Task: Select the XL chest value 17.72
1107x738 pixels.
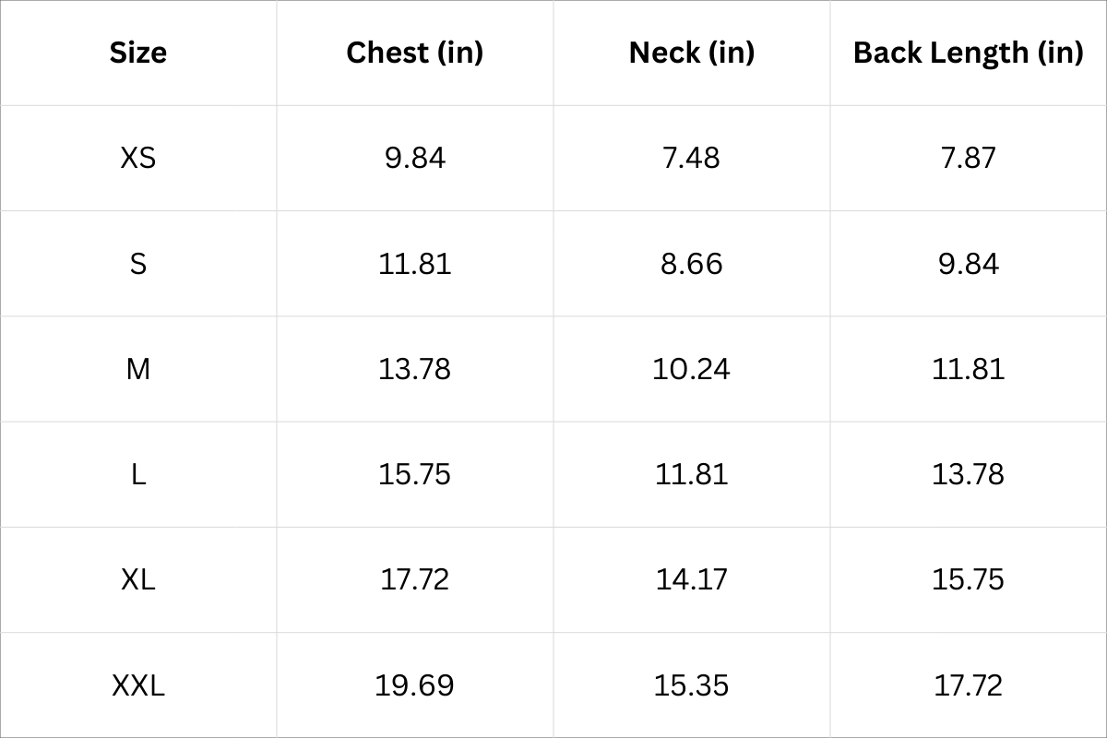Action: [414, 579]
